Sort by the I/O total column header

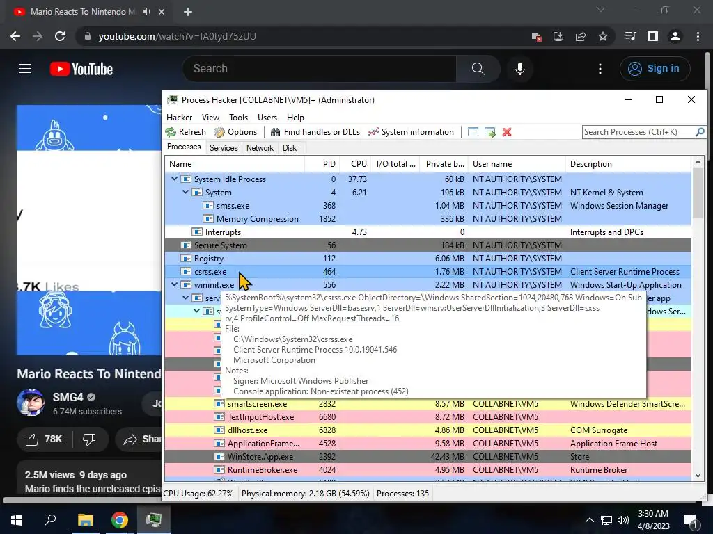[395, 164]
